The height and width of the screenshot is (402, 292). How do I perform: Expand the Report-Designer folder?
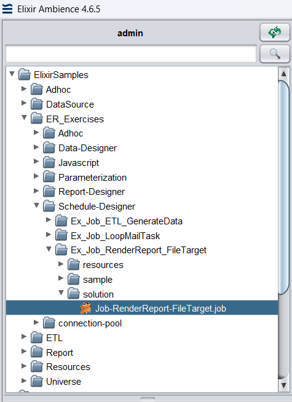pyautogui.click(x=36, y=191)
